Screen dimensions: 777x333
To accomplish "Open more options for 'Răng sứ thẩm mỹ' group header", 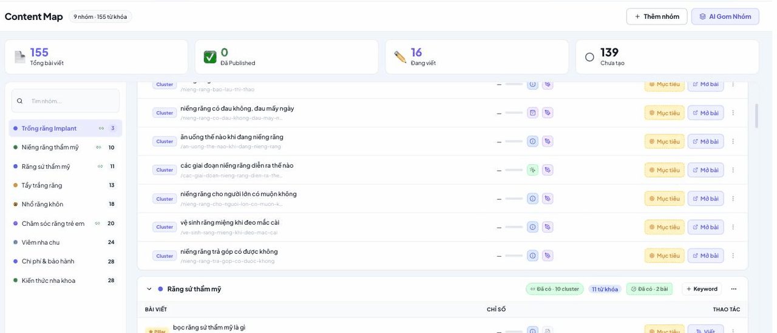I will click(734, 289).
